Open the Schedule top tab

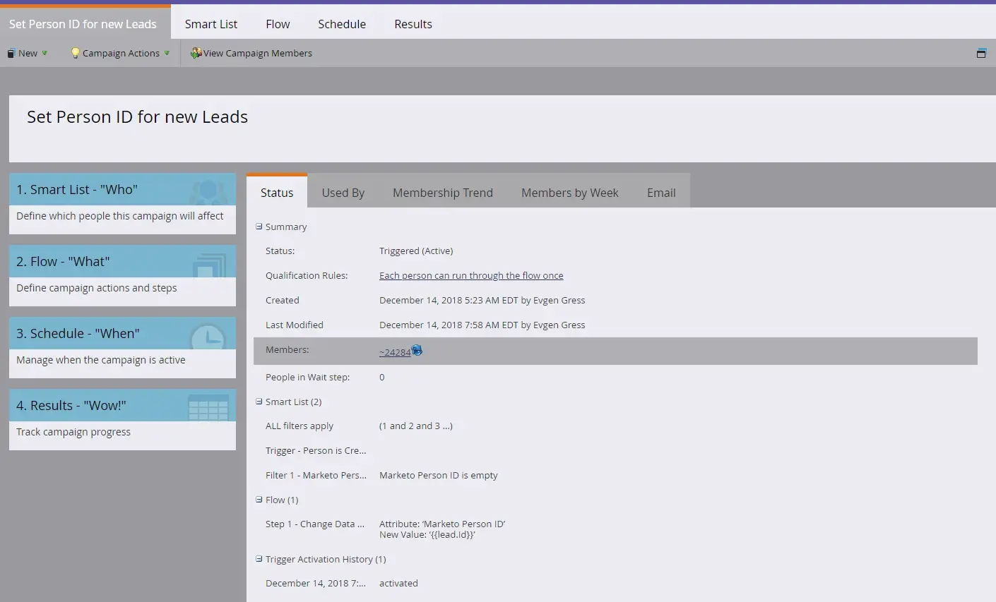pos(342,24)
